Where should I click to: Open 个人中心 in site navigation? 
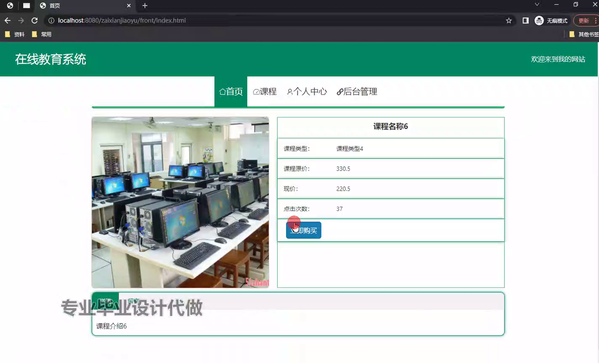307,92
